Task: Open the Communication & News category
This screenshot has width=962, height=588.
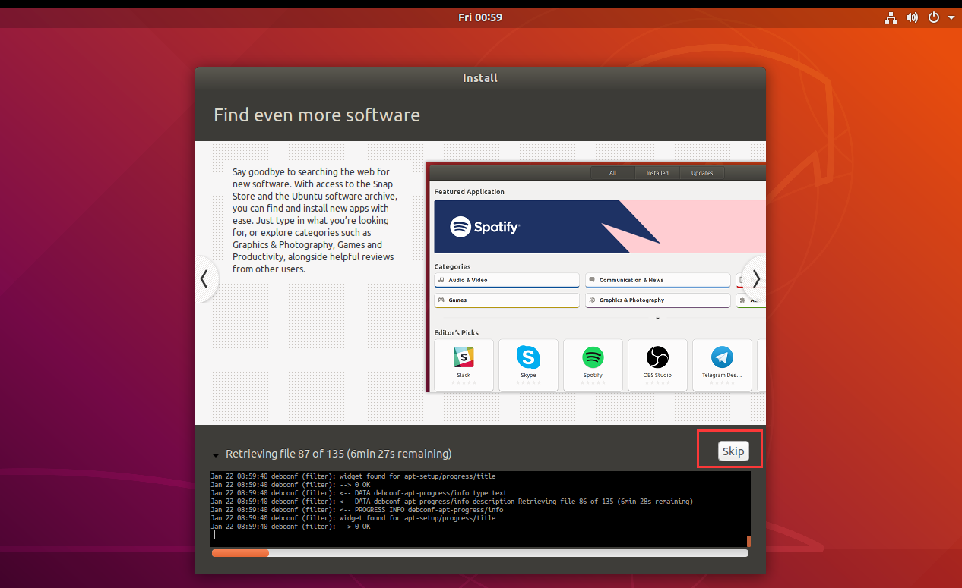Action: click(657, 280)
